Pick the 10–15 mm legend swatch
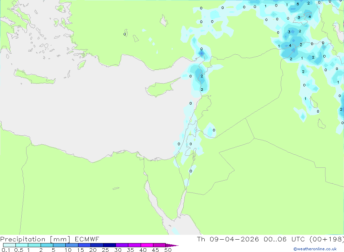 pos(72,245)
